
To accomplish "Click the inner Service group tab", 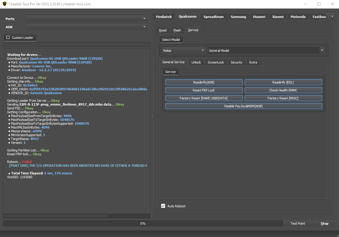I will coord(171,72).
